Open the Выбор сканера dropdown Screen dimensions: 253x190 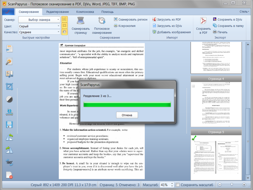39,20
